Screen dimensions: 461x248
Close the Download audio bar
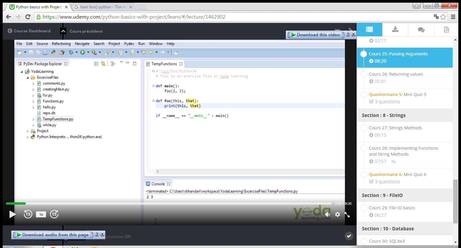click(102, 234)
